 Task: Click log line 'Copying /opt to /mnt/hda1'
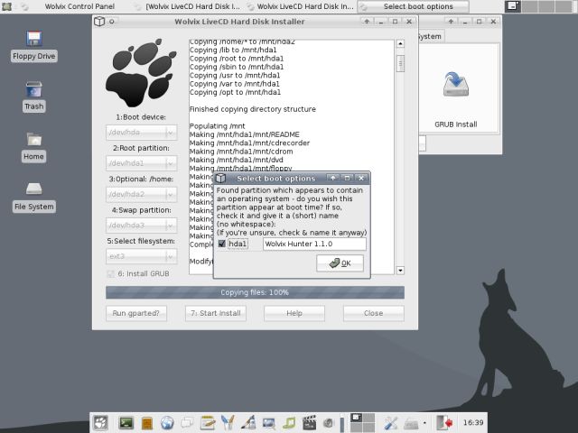click(x=235, y=92)
